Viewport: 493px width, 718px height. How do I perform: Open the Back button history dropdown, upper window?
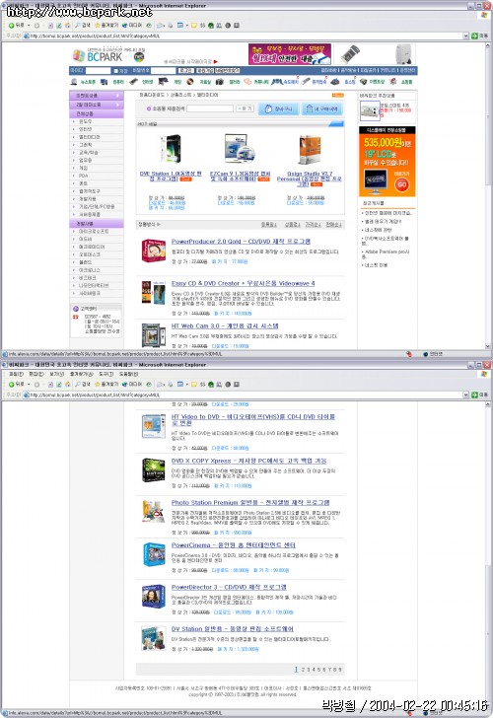point(29,26)
